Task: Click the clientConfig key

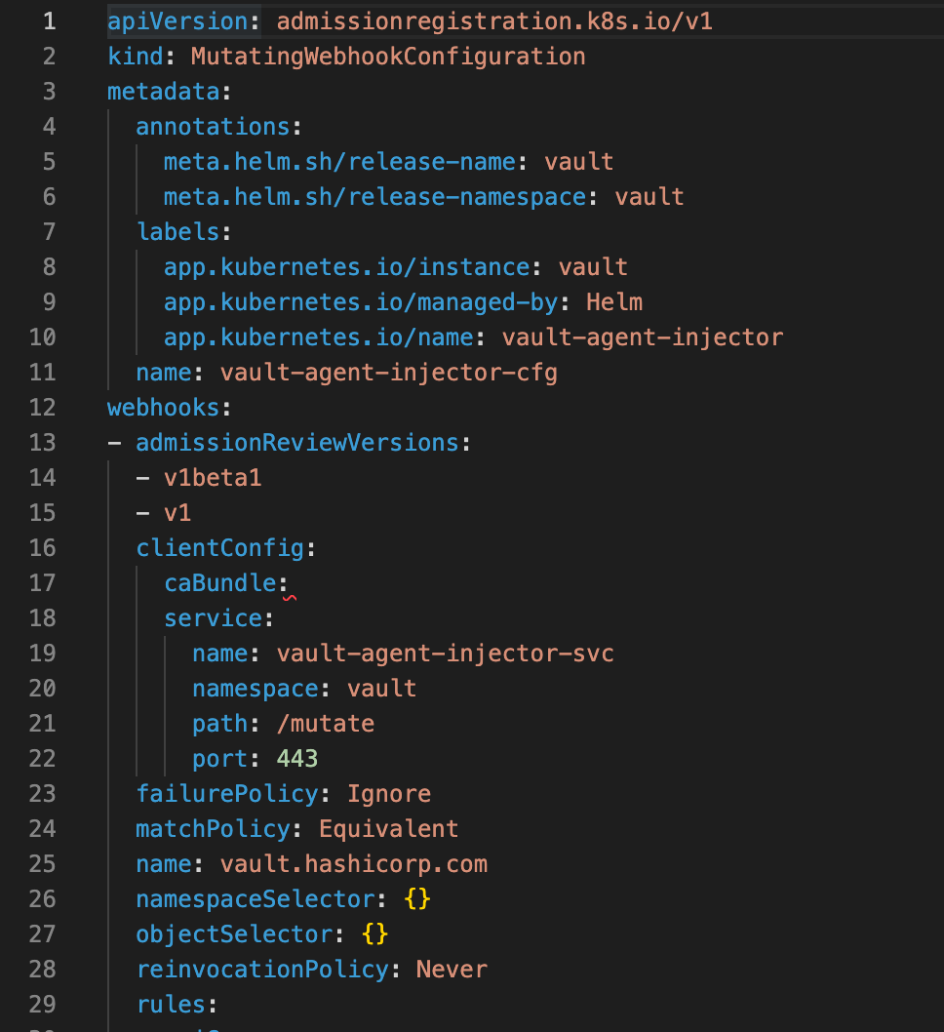Action: (220, 547)
